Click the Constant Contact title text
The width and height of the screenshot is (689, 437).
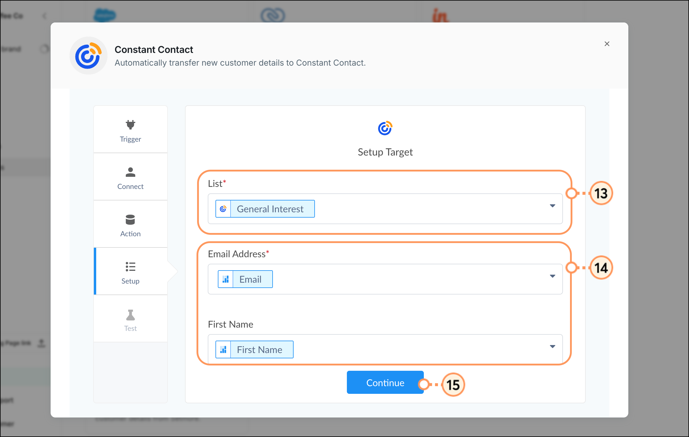click(154, 49)
